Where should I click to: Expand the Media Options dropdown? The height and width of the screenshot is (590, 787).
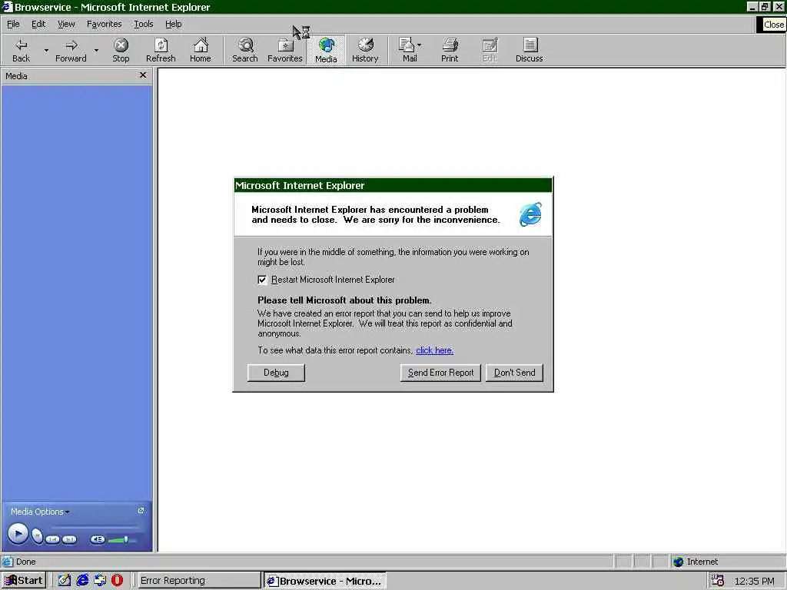point(40,512)
